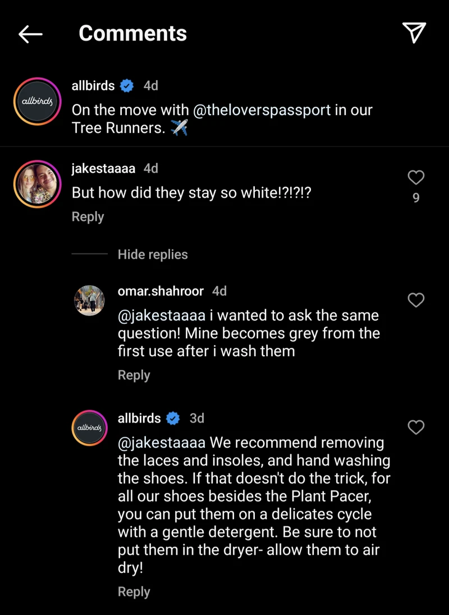The image size is (449, 615).
Task: Like jakestaaaa's comment with the heart
Action: point(416,177)
